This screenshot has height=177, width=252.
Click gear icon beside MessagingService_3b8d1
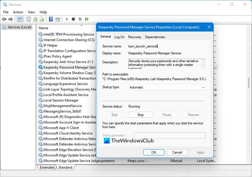(40, 111)
